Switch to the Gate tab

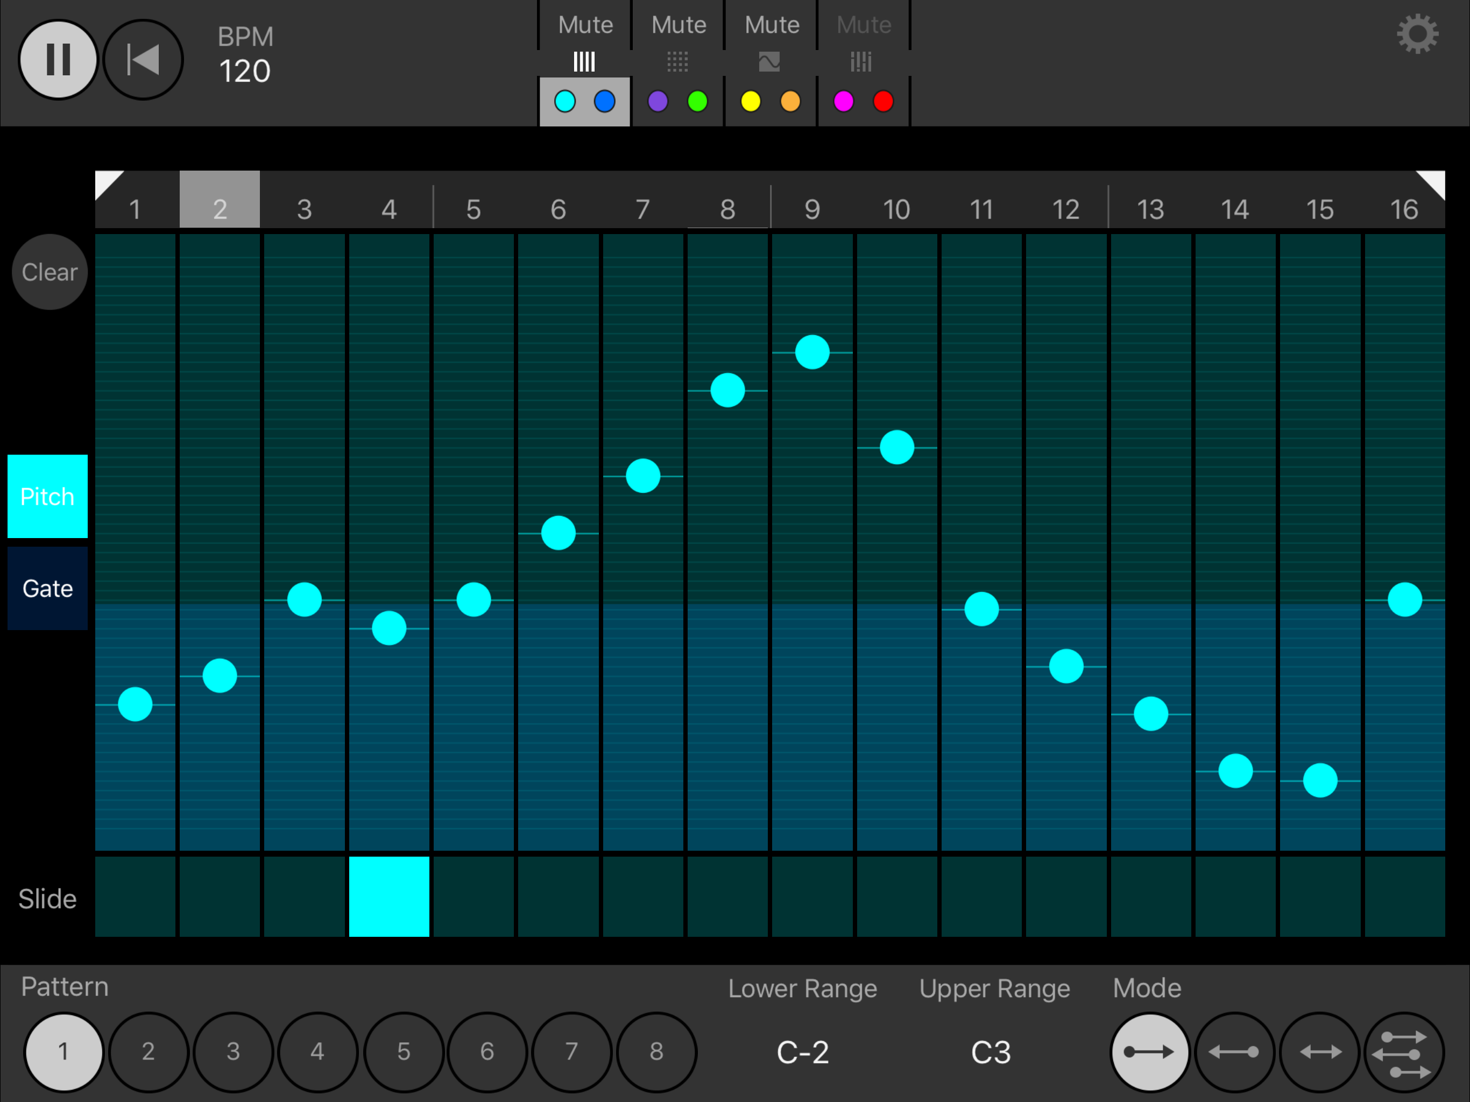[47, 588]
